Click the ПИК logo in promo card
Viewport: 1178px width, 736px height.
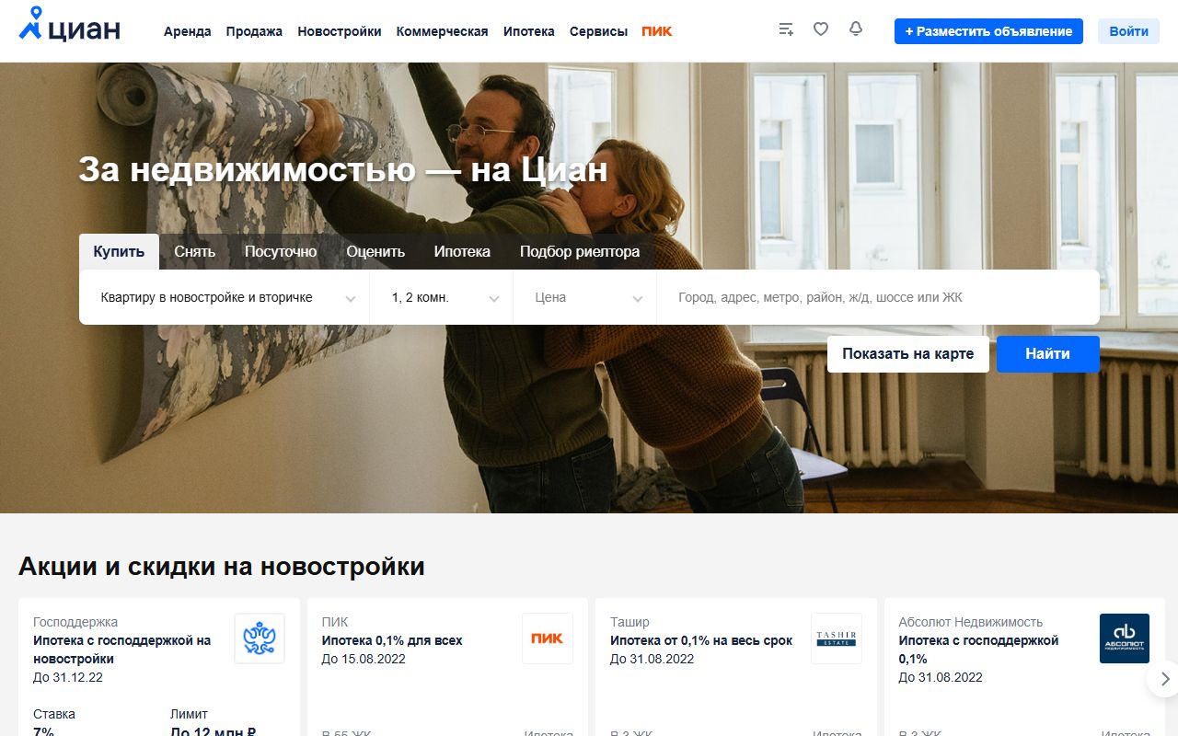(x=548, y=638)
